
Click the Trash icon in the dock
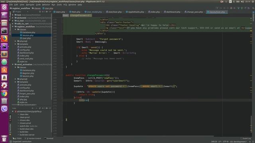(x=4, y=139)
